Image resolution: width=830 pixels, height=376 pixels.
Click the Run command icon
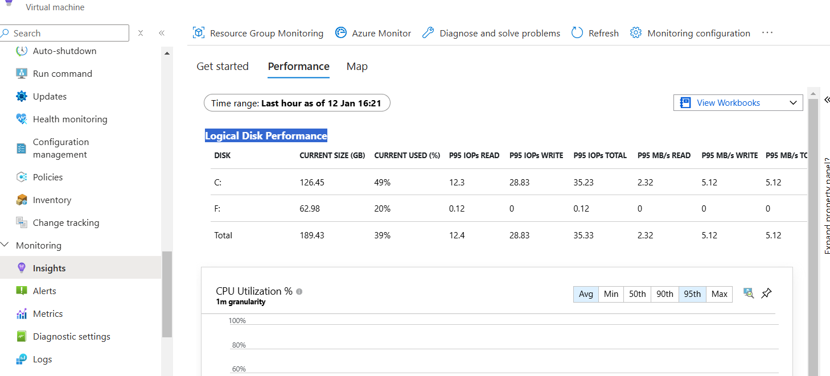pos(22,73)
